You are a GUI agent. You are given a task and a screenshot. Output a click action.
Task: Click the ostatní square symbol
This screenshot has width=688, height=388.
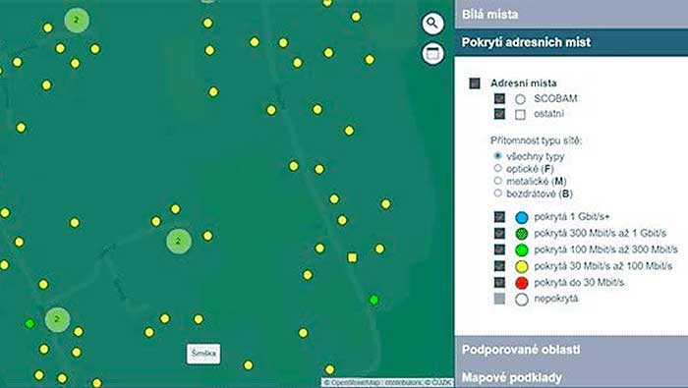coord(520,115)
